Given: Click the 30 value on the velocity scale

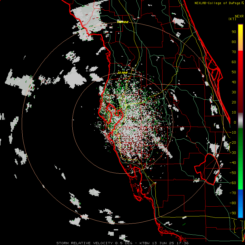Looking at the screenshot, I should [x=234, y=92].
